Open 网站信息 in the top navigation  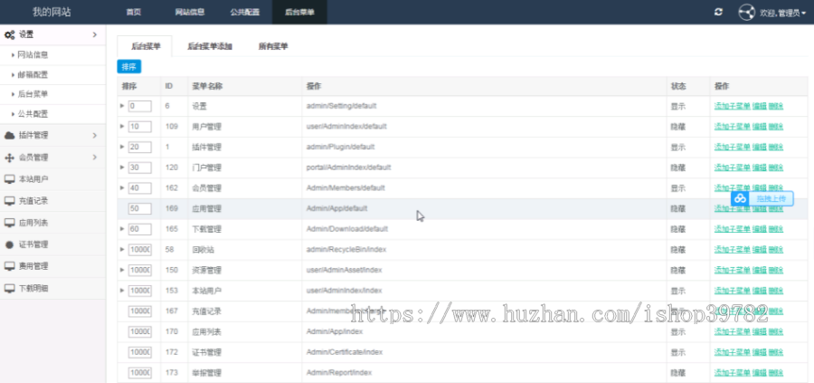click(189, 13)
